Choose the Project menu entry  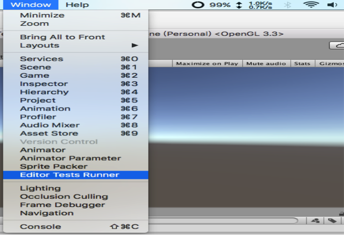pos(76,100)
